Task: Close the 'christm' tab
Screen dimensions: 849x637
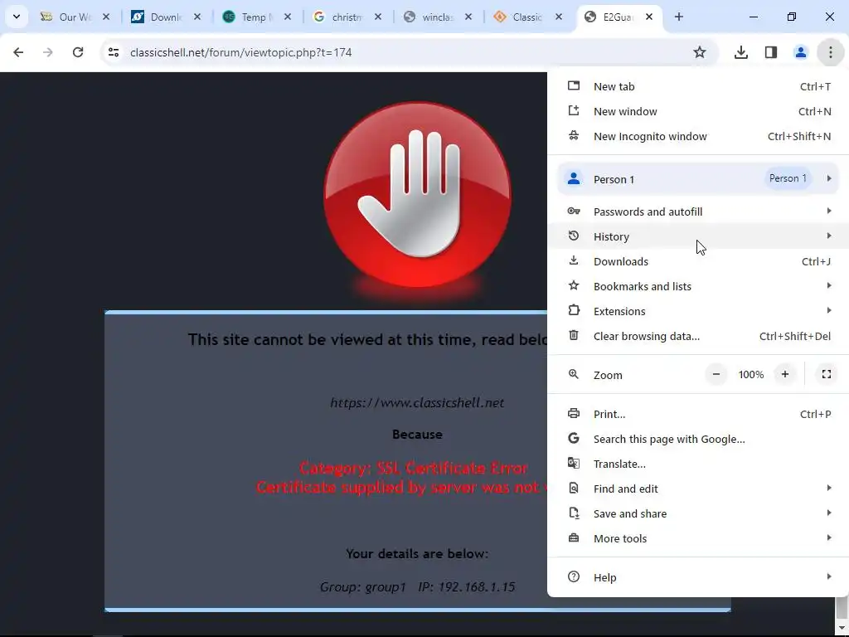Action: click(x=378, y=17)
